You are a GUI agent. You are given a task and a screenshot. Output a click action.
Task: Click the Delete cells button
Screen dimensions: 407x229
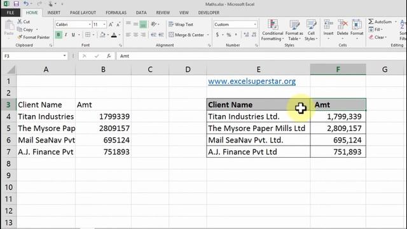(342, 29)
